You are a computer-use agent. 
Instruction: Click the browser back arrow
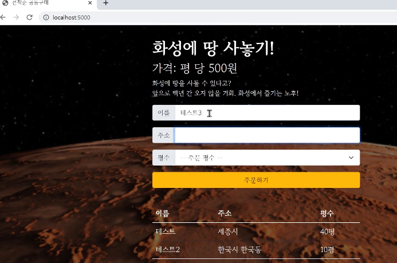(x=3, y=17)
